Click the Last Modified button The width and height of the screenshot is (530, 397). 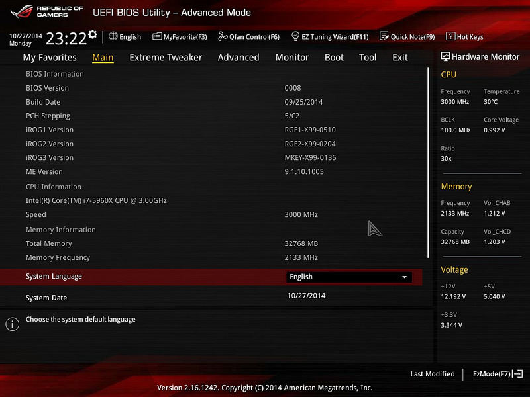pos(433,374)
